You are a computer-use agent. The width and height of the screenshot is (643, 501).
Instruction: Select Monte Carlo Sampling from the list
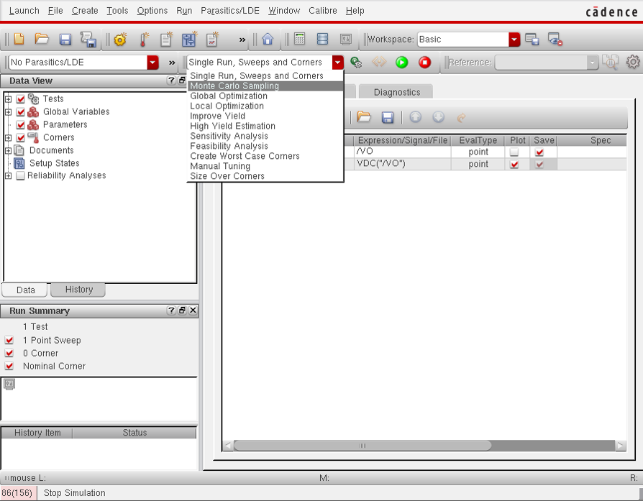265,86
